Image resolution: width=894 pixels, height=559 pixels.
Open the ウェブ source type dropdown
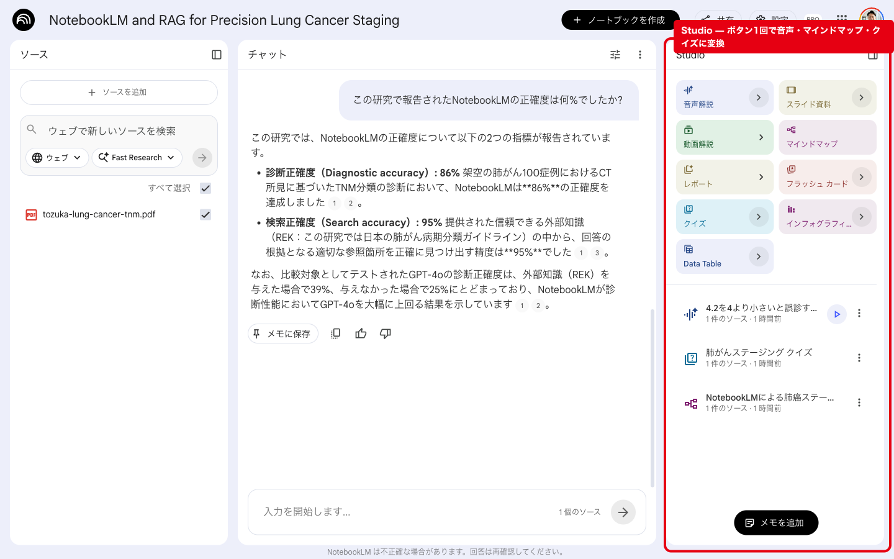pyautogui.click(x=56, y=158)
